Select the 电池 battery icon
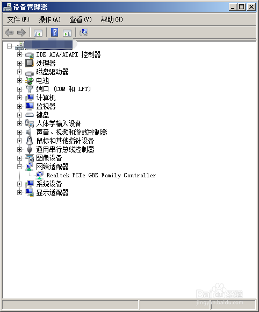 30,80
